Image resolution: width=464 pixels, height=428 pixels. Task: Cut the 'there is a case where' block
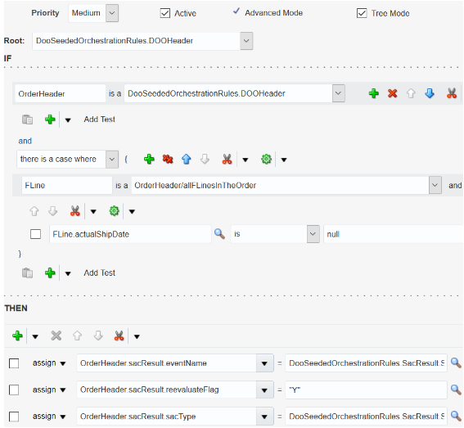(x=227, y=160)
